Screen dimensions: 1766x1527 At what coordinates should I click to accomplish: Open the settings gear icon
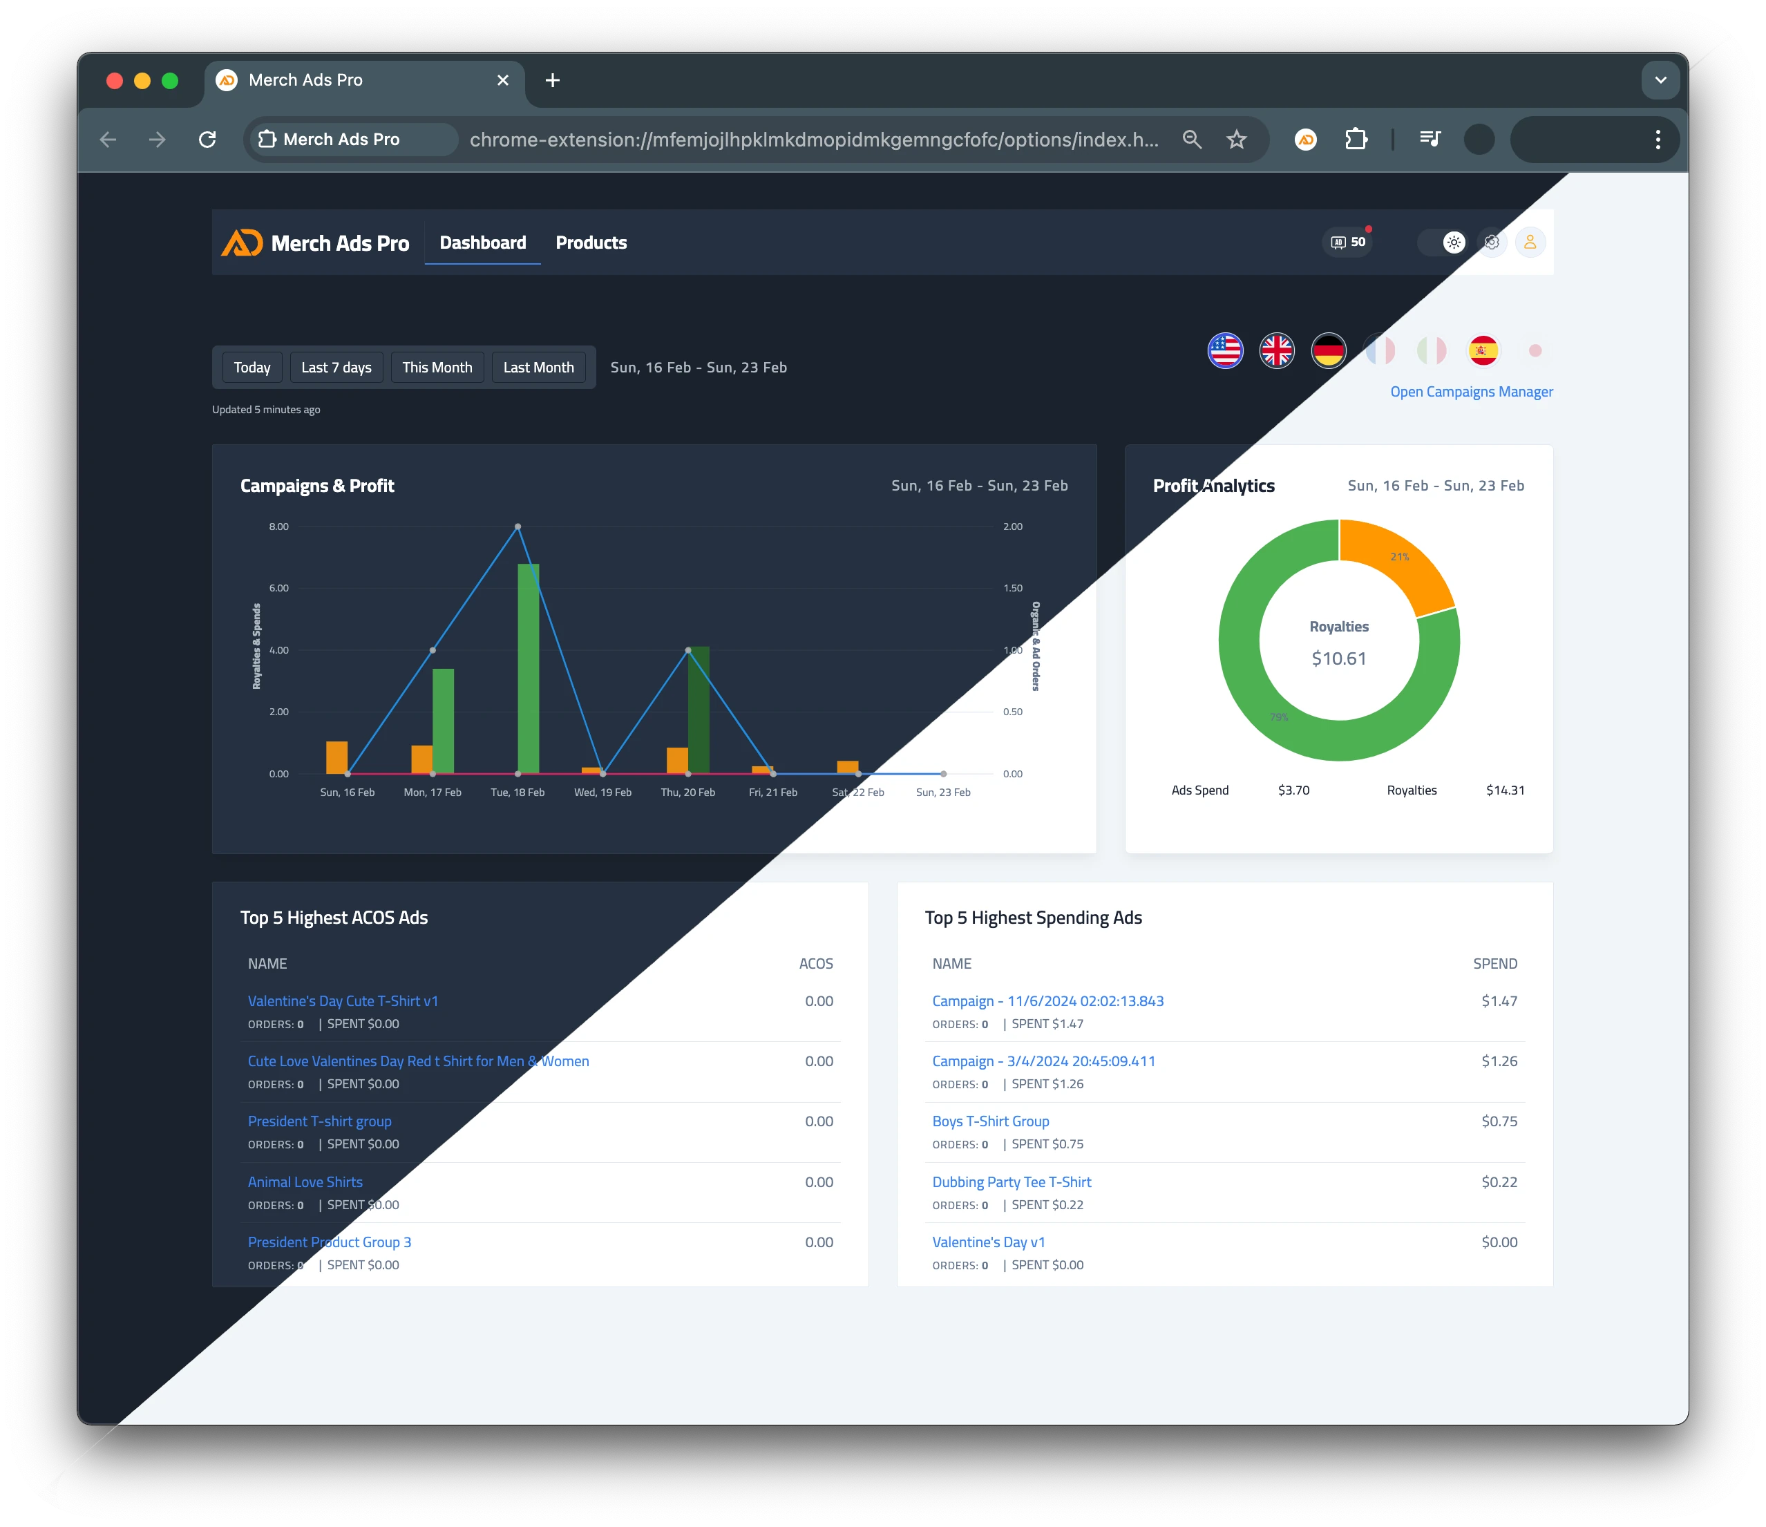[1492, 242]
